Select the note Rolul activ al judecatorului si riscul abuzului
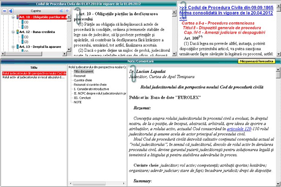The image size is (281, 187). click(33, 77)
